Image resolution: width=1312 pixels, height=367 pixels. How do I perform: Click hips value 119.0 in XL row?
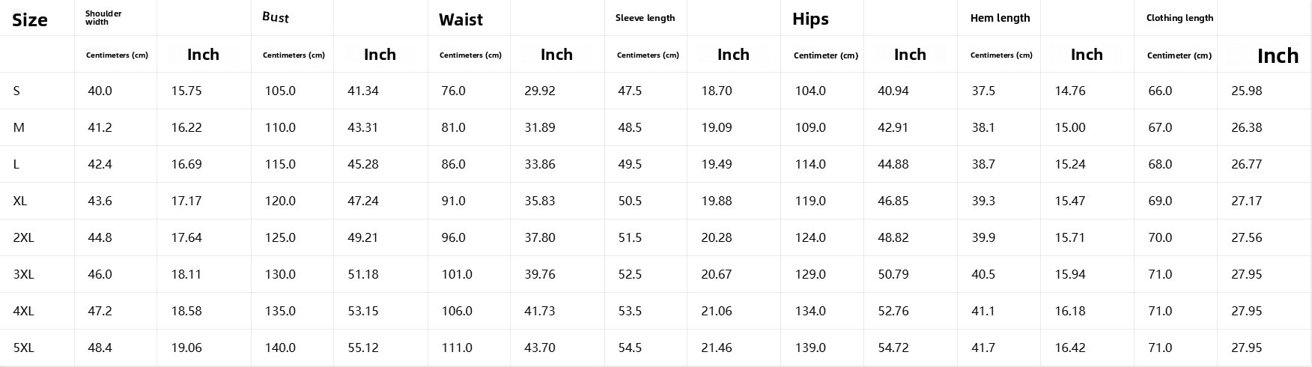tap(810, 201)
